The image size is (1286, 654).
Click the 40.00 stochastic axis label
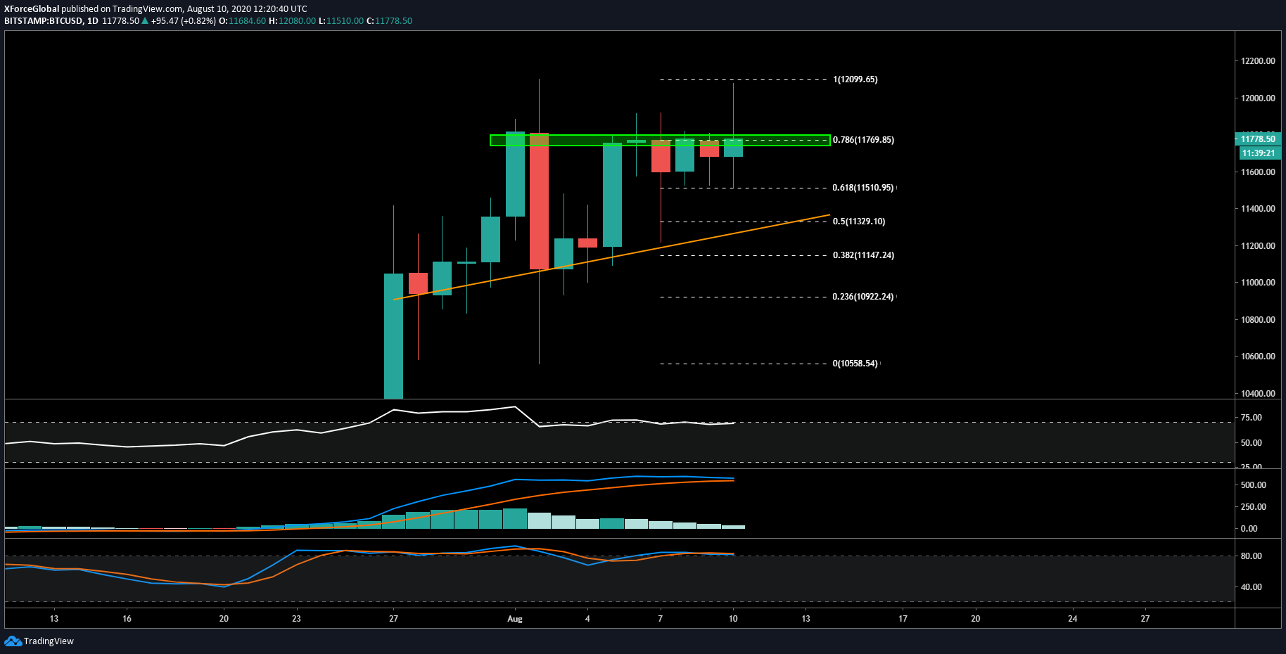point(1252,587)
